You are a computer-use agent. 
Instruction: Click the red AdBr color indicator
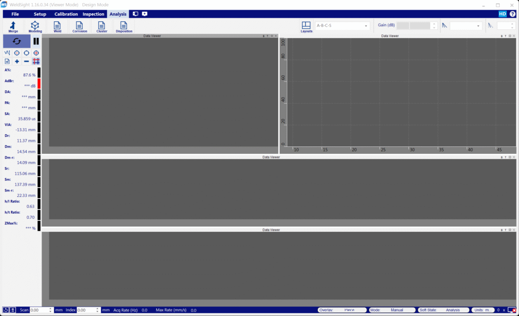tap(39, 83)
